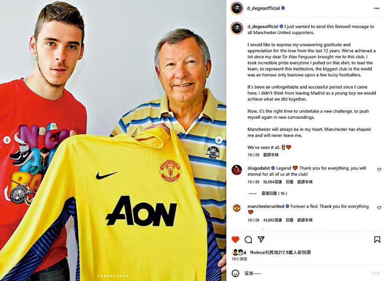Translate the caption text below post
This screenshot has height=281, width=384.
pos(271,155)
